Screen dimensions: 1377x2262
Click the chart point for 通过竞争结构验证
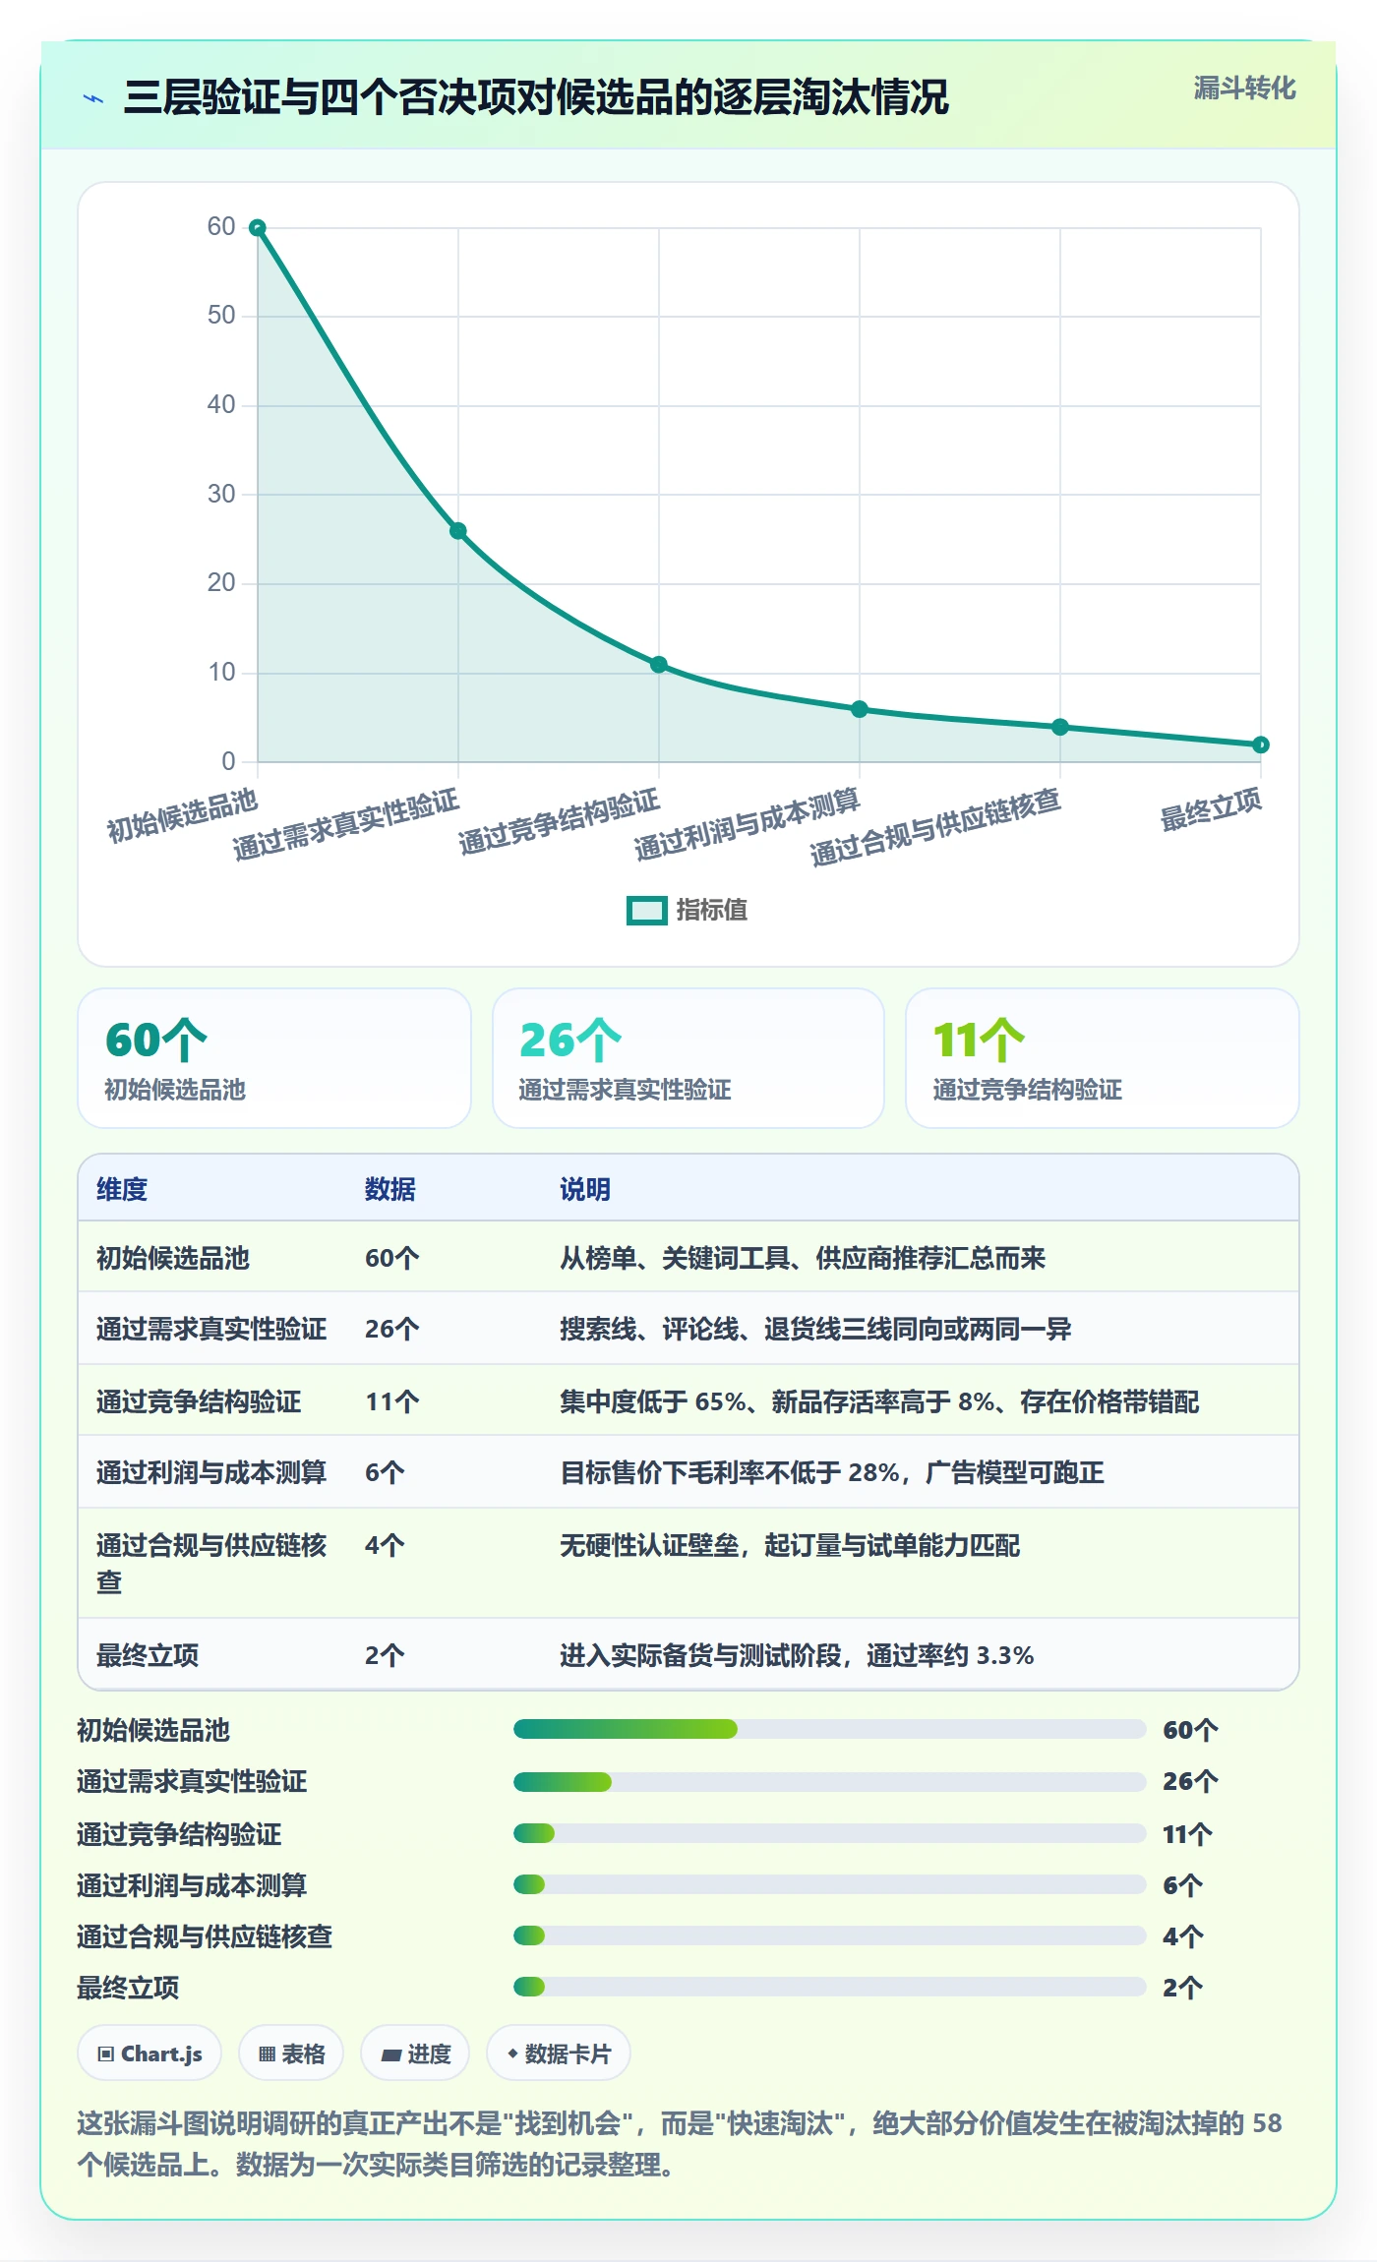click(659, 665)
